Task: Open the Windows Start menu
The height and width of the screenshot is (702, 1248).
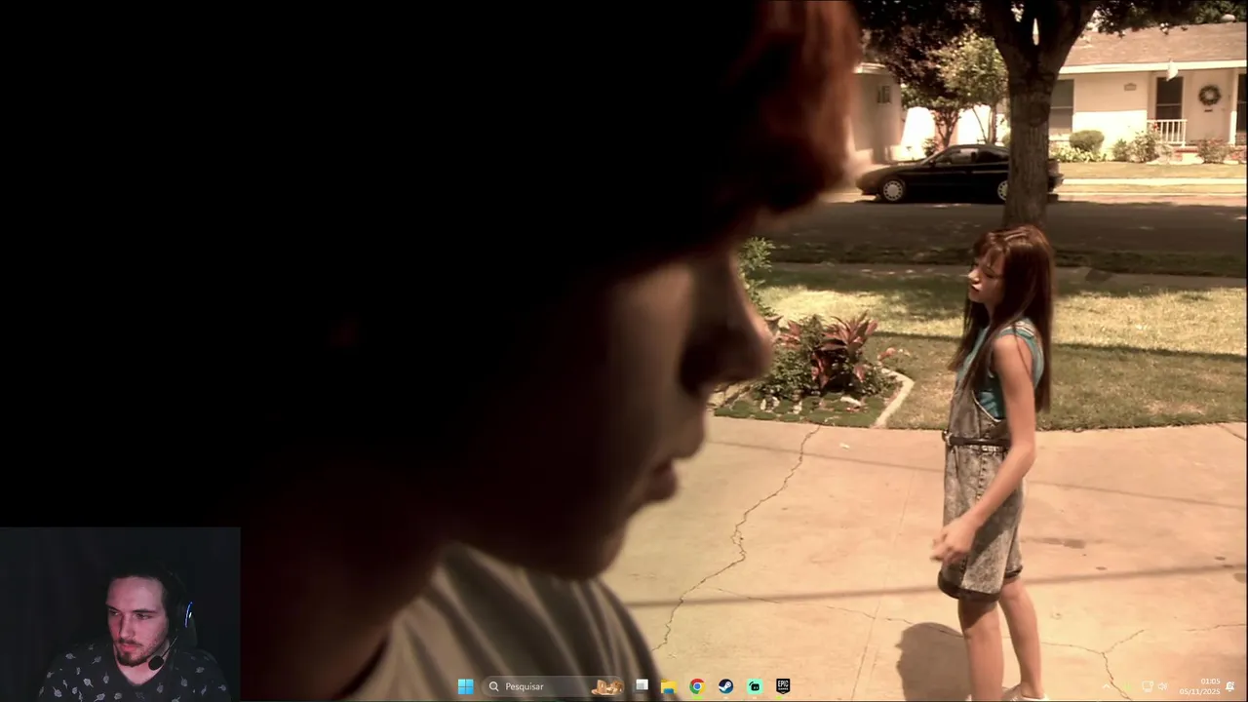Action: point(465,686)
